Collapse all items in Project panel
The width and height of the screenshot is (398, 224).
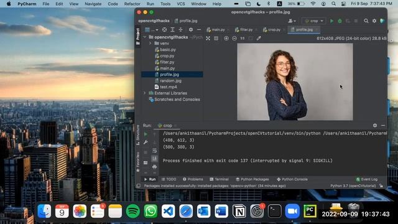click(180, 30)
